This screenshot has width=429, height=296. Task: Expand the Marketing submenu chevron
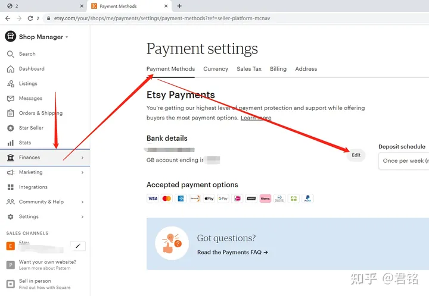[82, 172]
